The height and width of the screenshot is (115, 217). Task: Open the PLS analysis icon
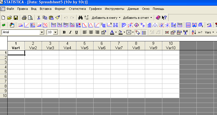point(72,25)
